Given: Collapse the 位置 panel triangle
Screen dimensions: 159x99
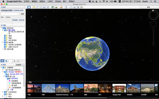Looking at the screenshot, I should pyautogui.click(x=1, y=25).
